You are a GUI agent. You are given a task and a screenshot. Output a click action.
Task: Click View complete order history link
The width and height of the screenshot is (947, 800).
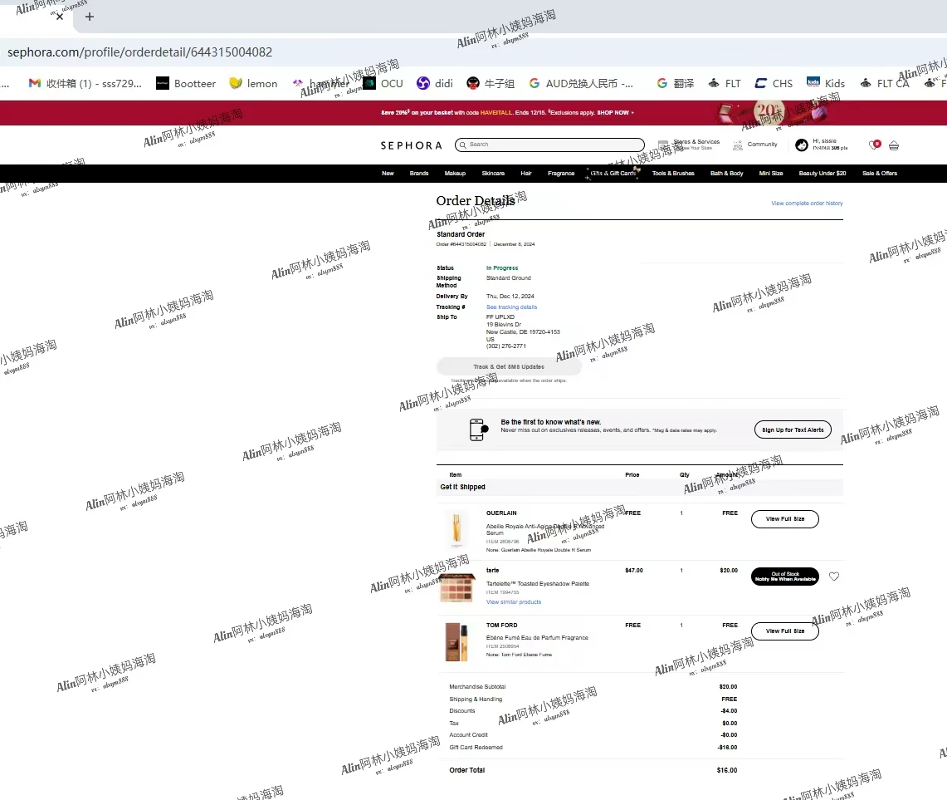pyautogui.click(x=807, y=204)
